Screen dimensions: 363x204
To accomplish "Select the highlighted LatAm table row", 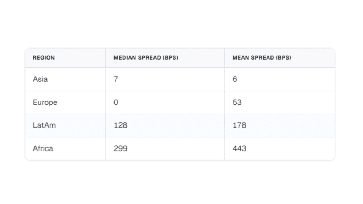I will [180, 125].
